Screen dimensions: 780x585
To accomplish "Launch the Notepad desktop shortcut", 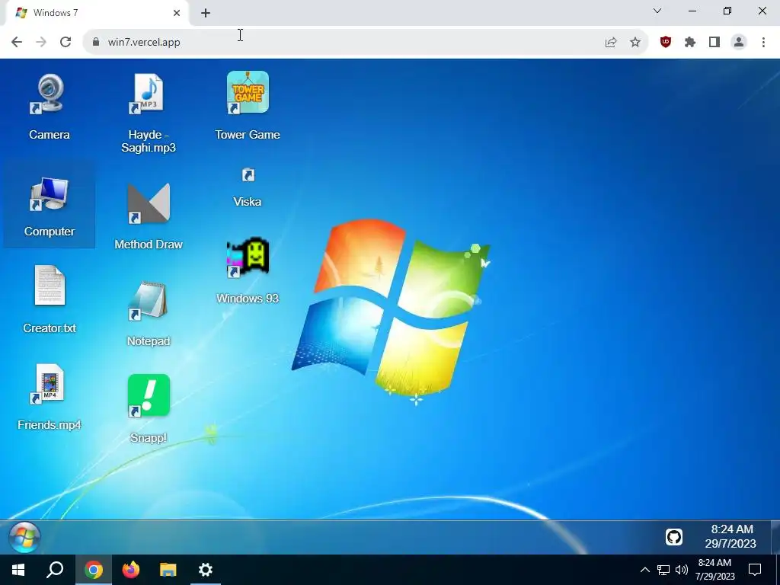I will pos(149,315).
